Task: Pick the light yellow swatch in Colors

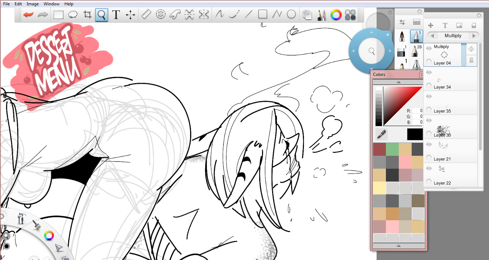Action: pyautogui.click(x=379, y=188)
